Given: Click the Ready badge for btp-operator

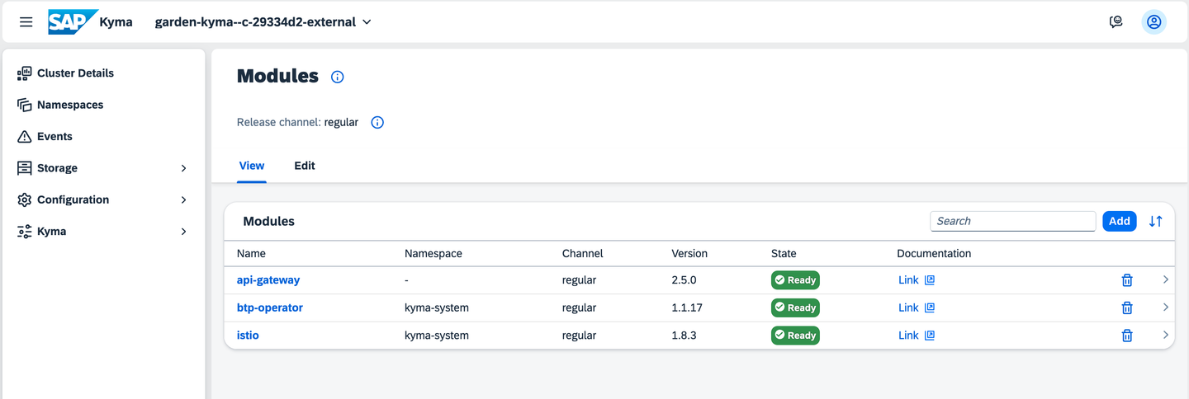Looking at the screenshot, I should (x=795, y=307).
